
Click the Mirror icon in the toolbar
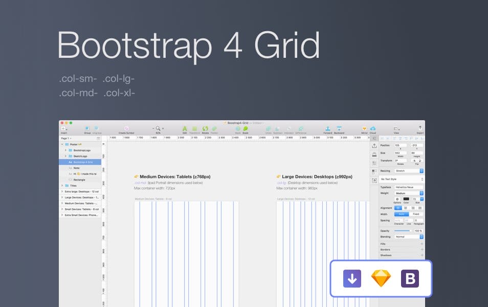pyautogui.click(x=364, y=128)
